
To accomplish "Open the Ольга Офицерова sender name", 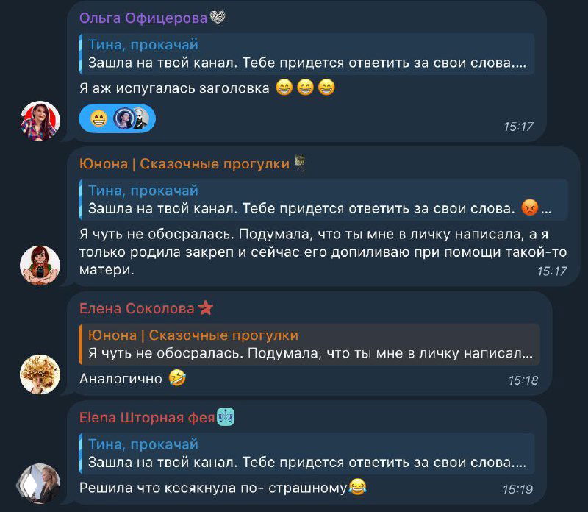I will click(143, 18).
